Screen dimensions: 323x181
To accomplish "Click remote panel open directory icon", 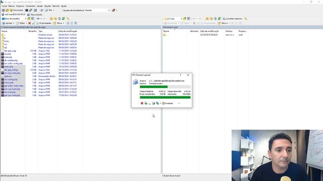I will (185, 19).
